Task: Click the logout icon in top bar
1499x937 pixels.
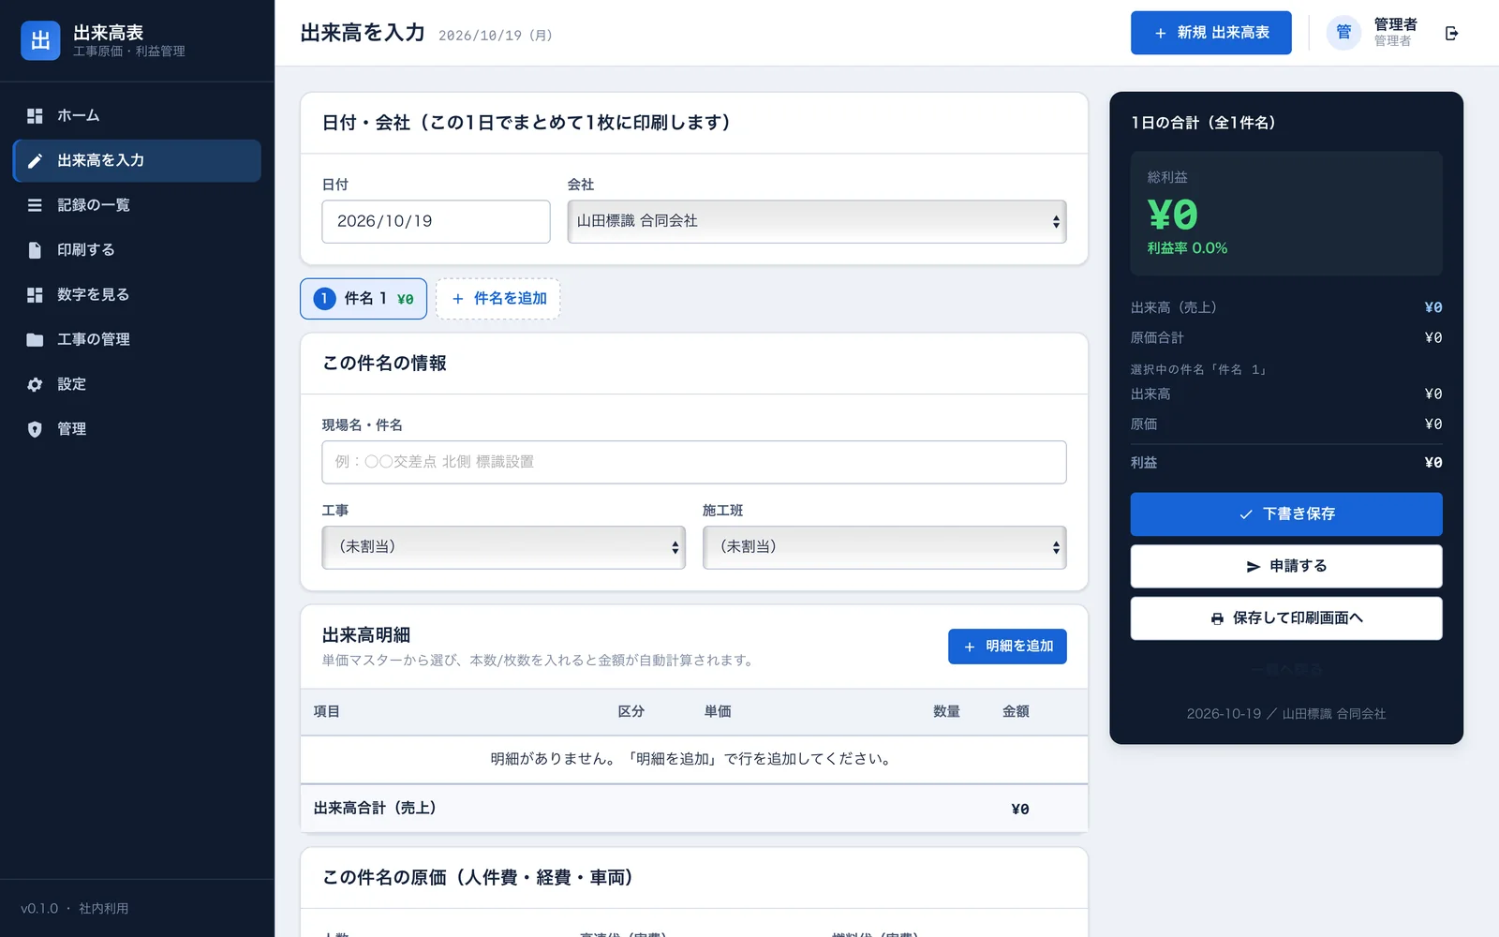Action: [x=1451, y=34]
